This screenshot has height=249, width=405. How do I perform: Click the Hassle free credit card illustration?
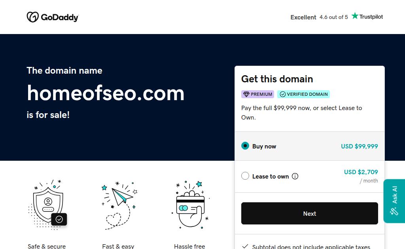click(x=191, y=205)
